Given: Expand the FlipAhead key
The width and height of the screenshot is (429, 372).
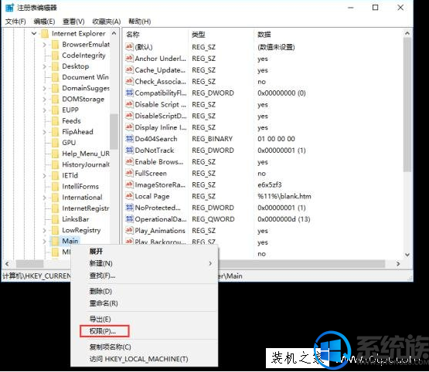Looking at the screenshot, I should (45, 132).
